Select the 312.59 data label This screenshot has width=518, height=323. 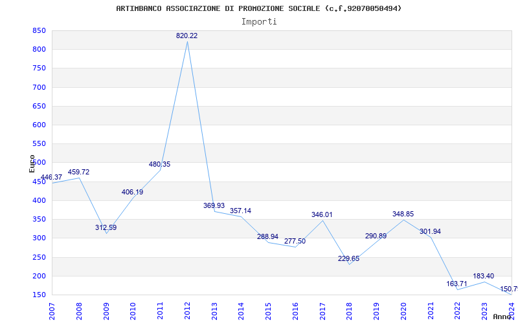(106, 227)
